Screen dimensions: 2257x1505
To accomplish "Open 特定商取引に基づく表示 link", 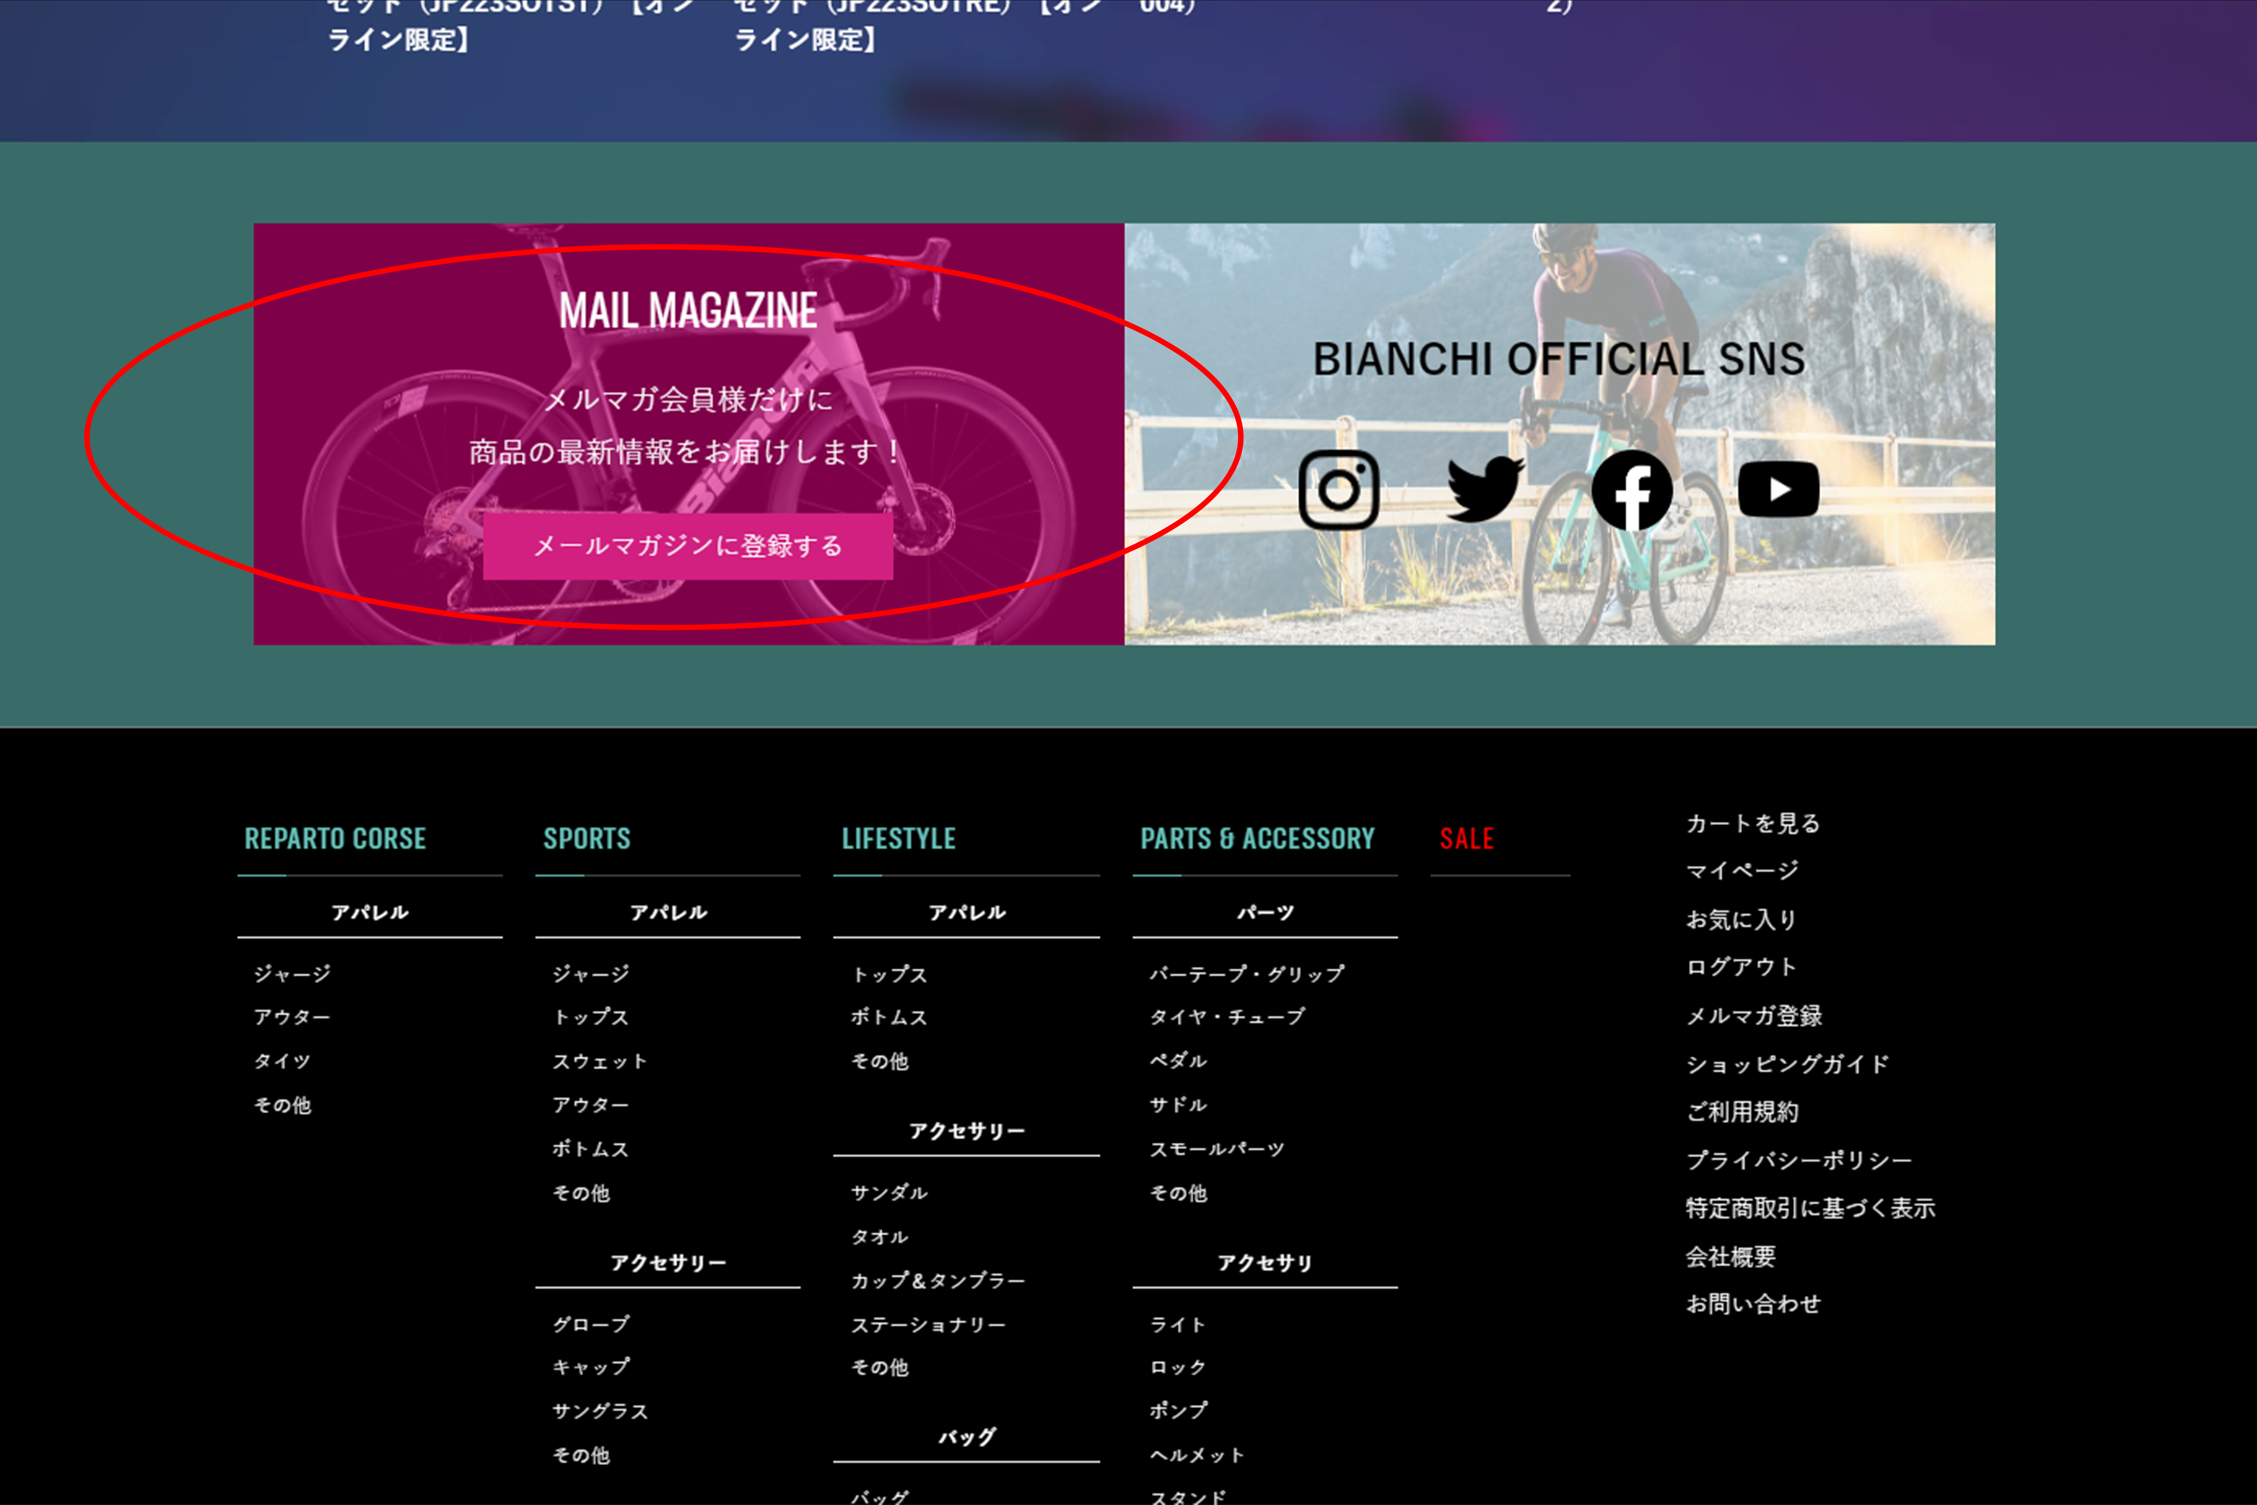I will click(1811, 1208).
